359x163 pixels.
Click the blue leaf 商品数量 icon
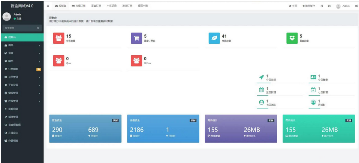pyautogui.click(x=214, y=38)
